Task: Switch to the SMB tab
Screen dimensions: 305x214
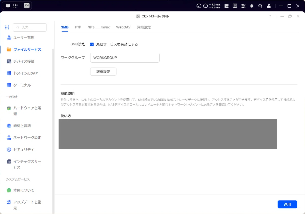Action: click(x=65, y=27)
